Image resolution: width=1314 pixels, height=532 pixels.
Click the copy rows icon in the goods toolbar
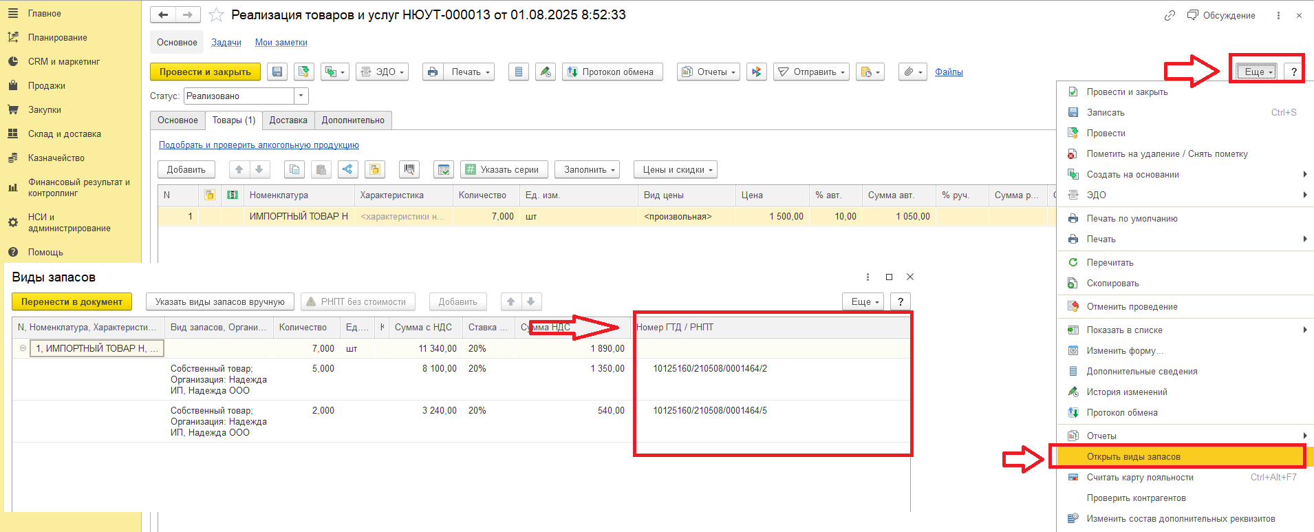click(294, 169)
